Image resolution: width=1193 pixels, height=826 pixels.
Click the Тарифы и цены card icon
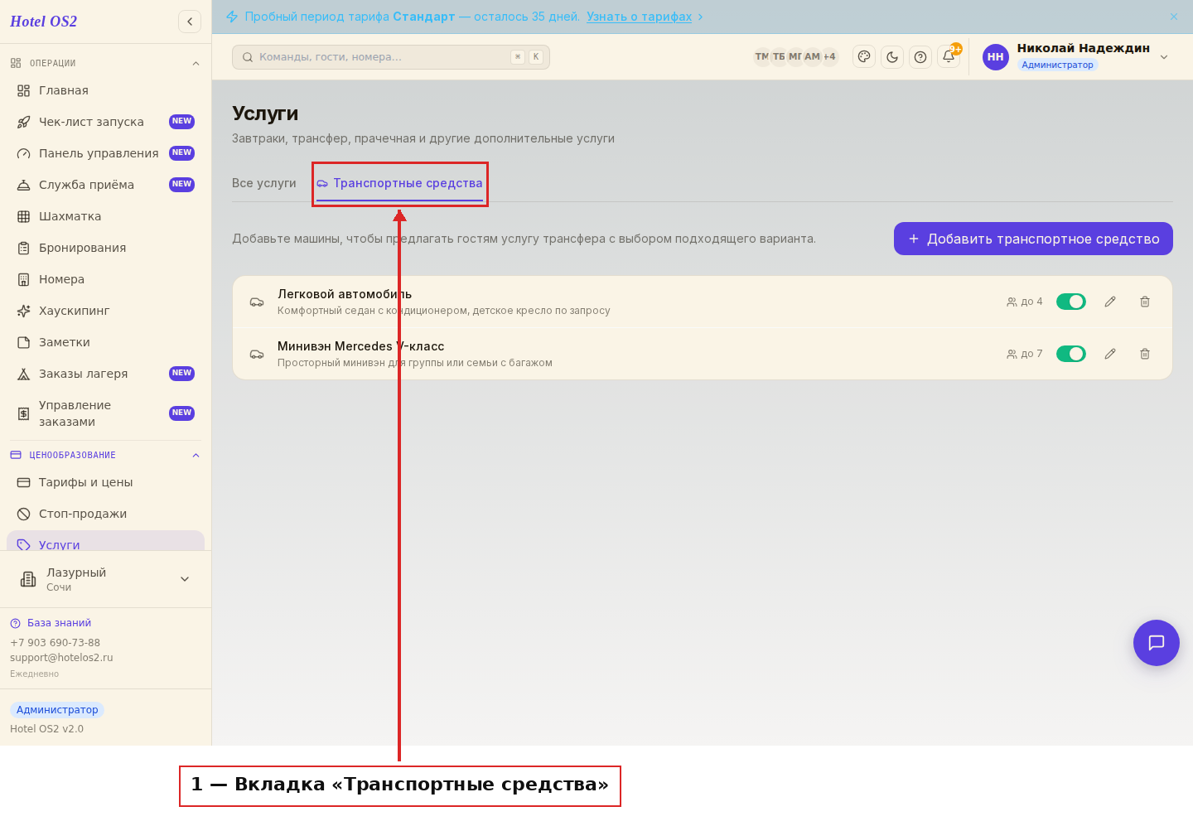(x=24, y=482)
